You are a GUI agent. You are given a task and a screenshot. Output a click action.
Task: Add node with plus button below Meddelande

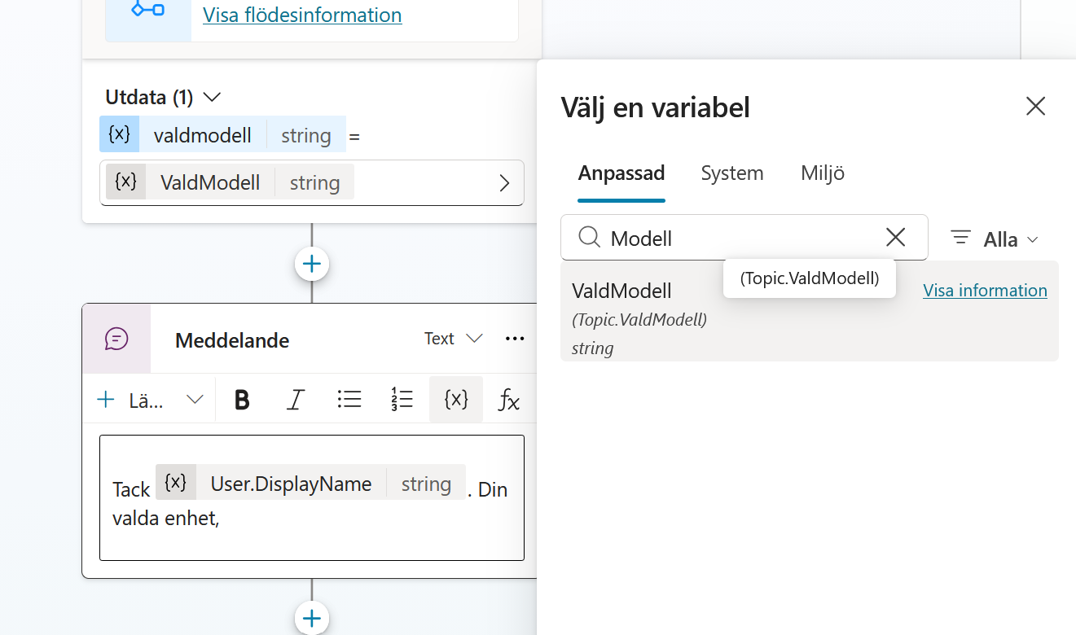coord(312,618)
